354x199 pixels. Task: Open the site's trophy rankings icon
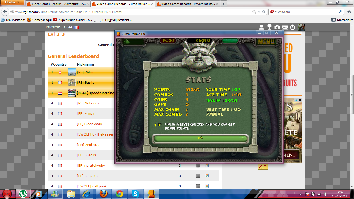(x=269, y=27)
